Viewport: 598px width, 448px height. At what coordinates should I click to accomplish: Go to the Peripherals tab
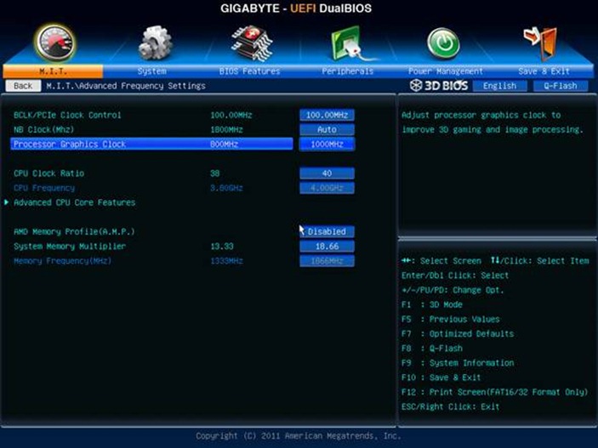tap(347, 71)
